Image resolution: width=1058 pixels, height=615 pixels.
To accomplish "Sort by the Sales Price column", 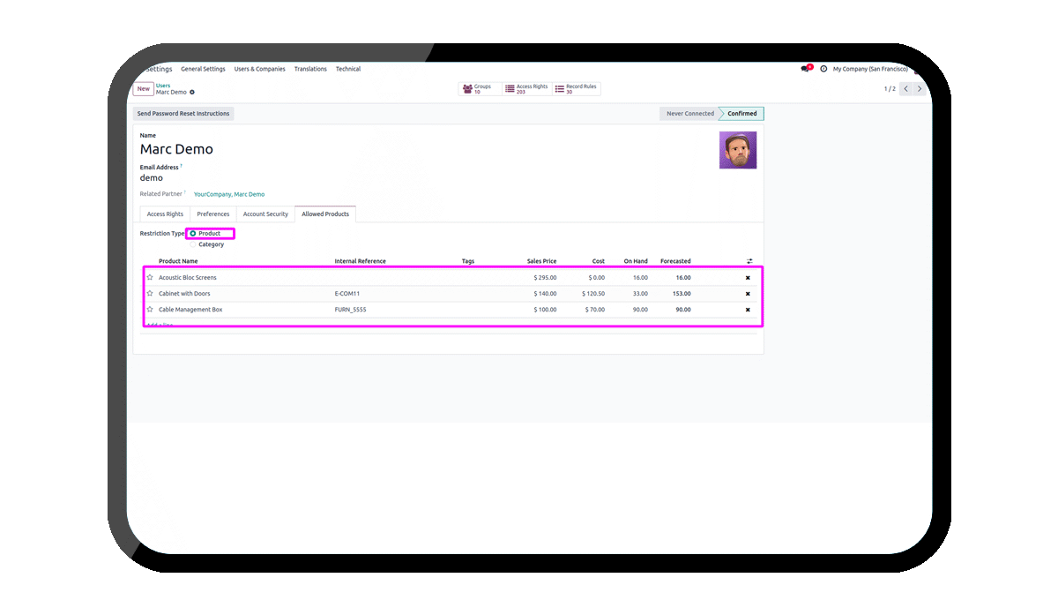I will click(541, 261).
